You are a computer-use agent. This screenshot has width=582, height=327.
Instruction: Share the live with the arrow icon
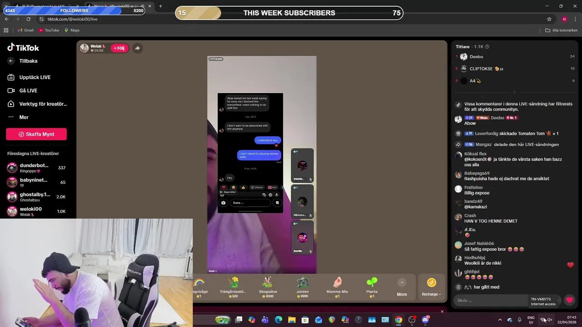(x=137, y=48)
